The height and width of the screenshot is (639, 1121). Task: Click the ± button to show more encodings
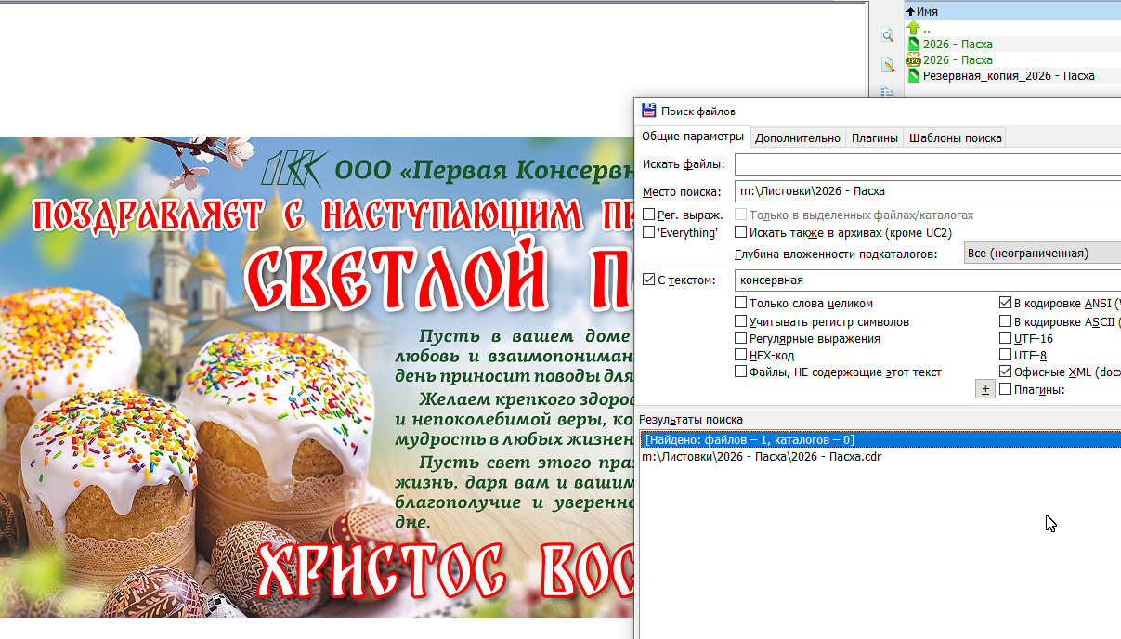pyautogui.click(x=985, y=388)
